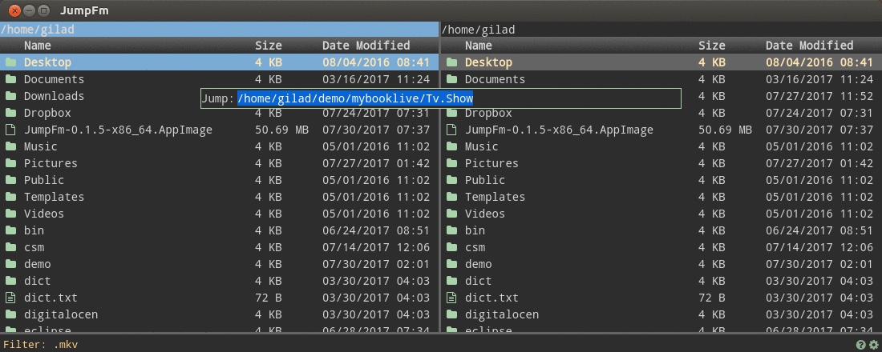The image size is (882, 352).
Task: Click Pictures folder icon in left panel
Action: click(10, 163)
